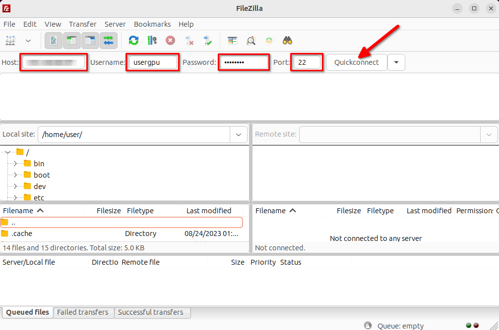Click the Local site path field
The width and height of the screenshot is (499, 330).
pyautogui.click(x=134, y=135)
